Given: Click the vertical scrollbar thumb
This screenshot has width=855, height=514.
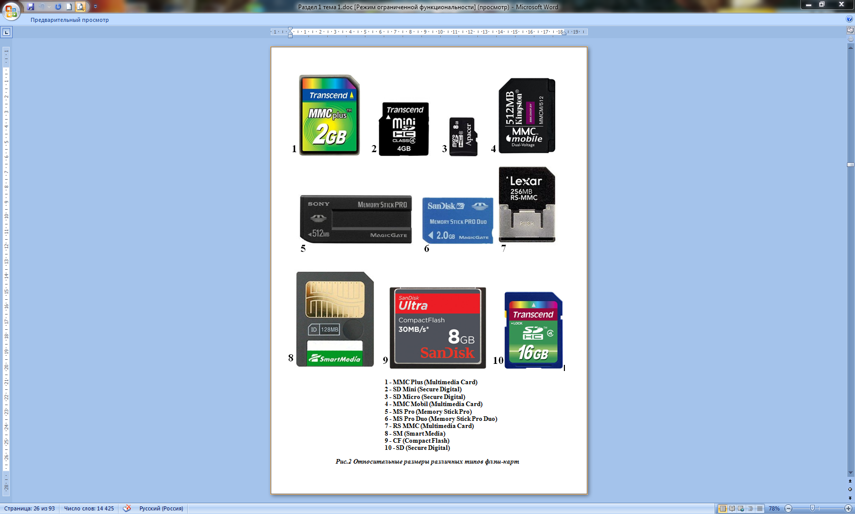Looking at the screenshot, I should (850, 165).
